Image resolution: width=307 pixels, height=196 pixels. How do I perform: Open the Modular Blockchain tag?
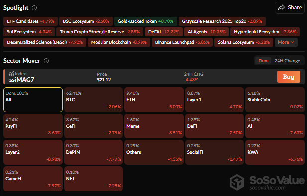(119, 42)
